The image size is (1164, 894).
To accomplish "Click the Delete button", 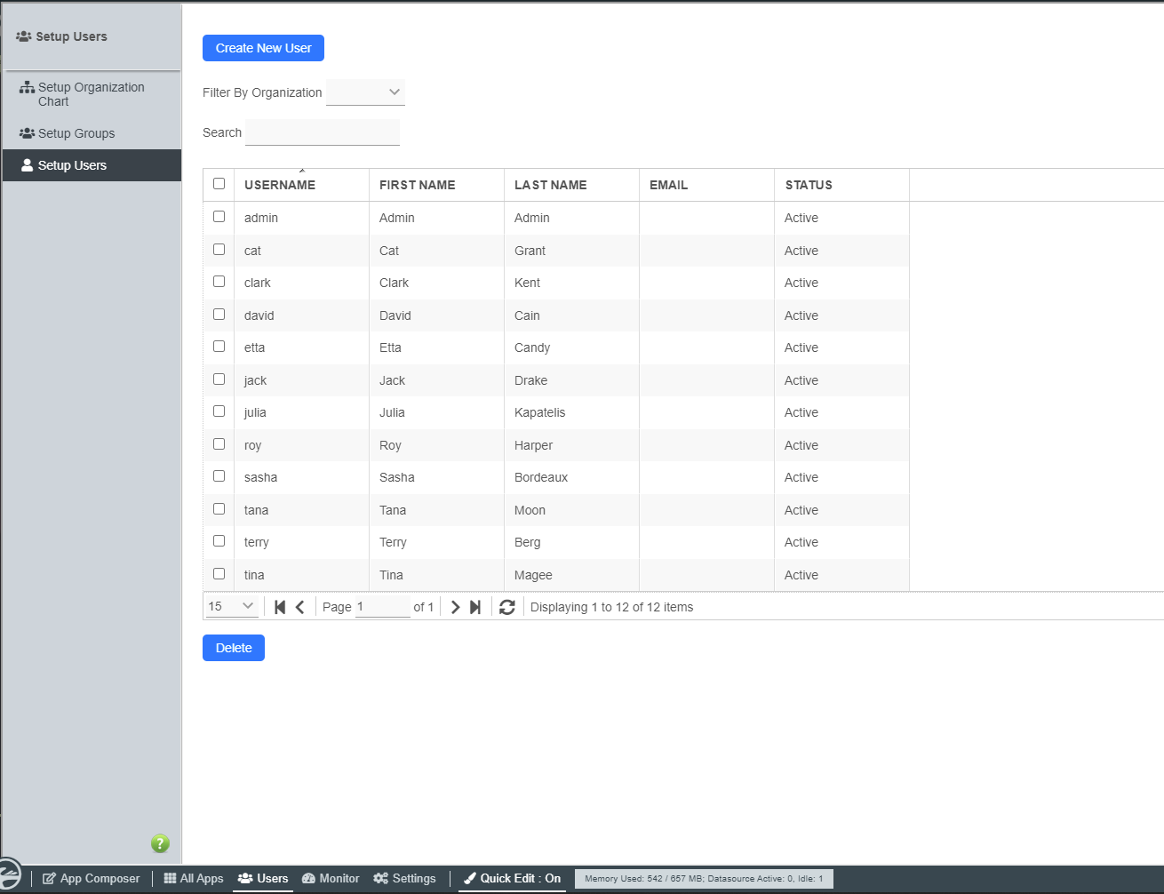I will pos(234,648).
